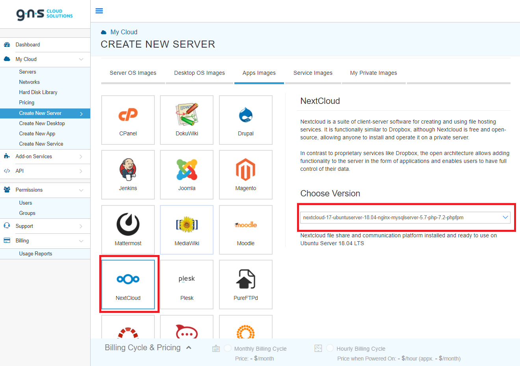Click the Create New Server arrow
The width and height of the screenshot is (520, 366).
pos(82,114)
